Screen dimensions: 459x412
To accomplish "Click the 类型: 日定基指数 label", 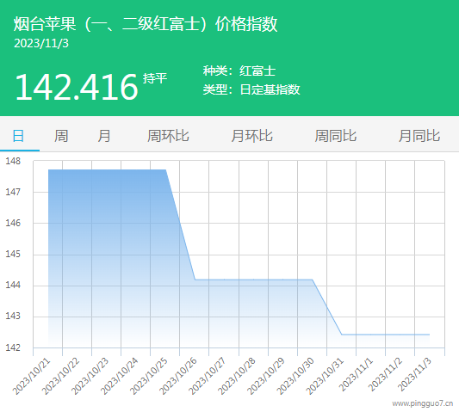I will click(251, 89).
